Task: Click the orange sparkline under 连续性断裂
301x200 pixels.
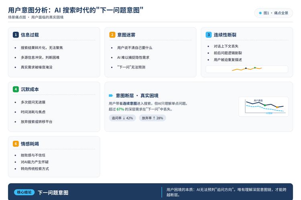Action: tap(247, 69)
